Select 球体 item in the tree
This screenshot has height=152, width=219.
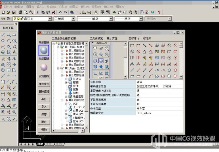76,82
